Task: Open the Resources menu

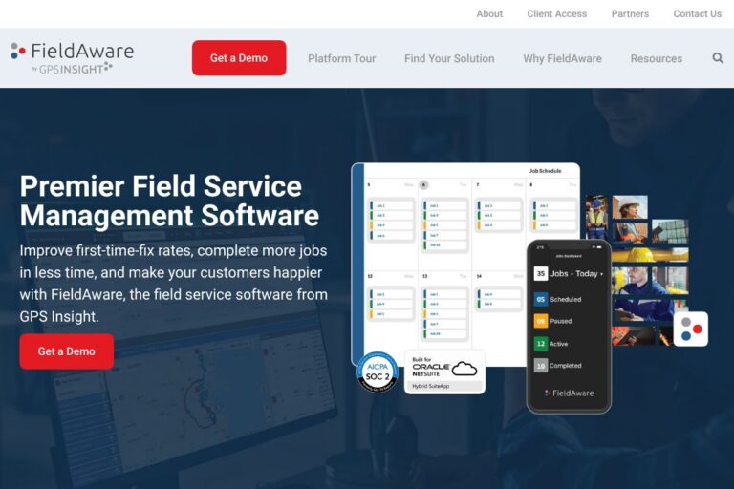Action: (656, 58)
